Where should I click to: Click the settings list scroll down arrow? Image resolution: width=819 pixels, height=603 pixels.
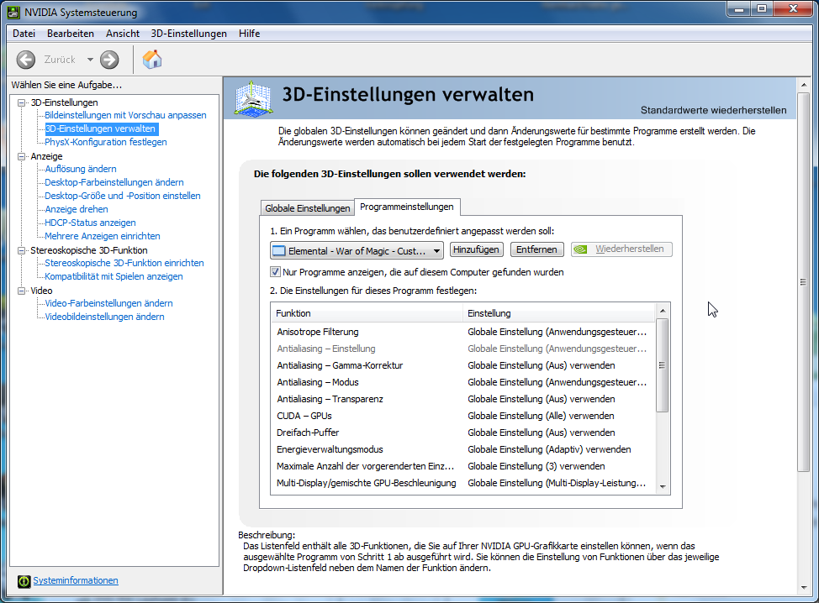click(663, 486)
